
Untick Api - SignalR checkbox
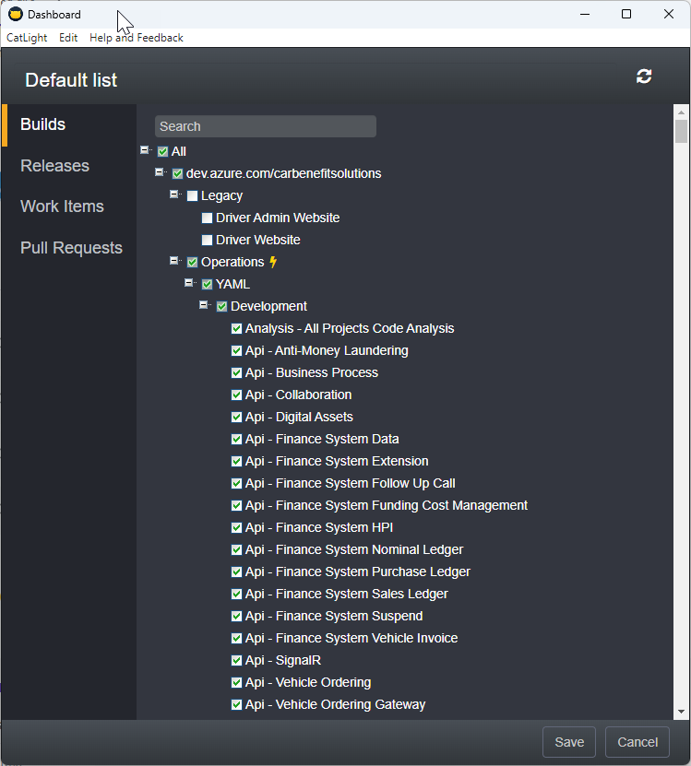click(236, 660)
